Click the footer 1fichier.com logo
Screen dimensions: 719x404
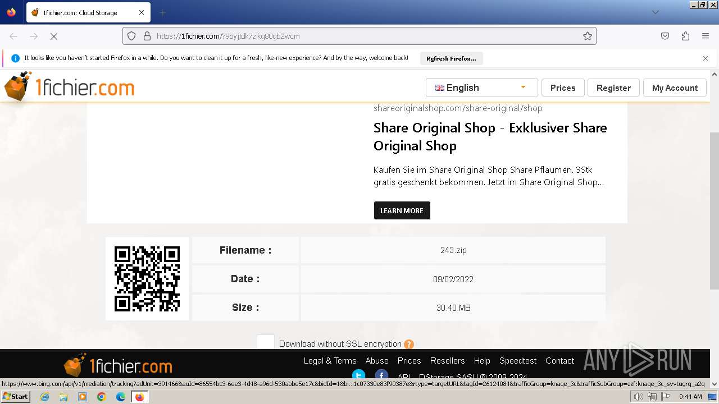coord(118,366)
